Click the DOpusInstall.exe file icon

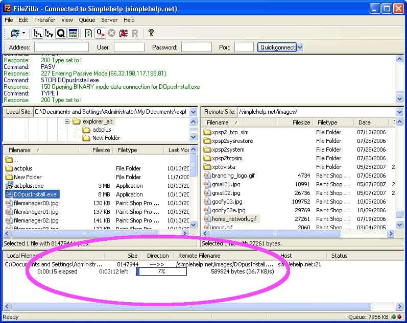click(9, 194)
